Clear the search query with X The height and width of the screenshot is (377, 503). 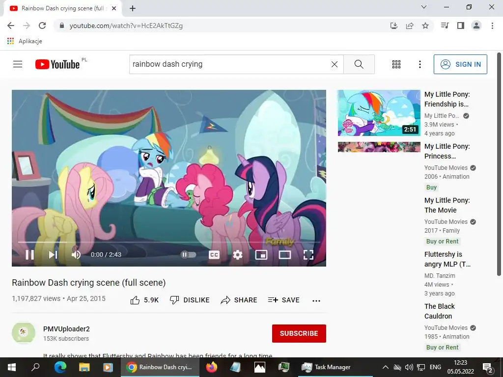click(x=334, y=64)
